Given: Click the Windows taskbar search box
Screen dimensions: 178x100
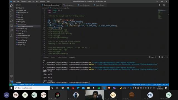Looking at the screenshot, I should (x=32, y=88).
